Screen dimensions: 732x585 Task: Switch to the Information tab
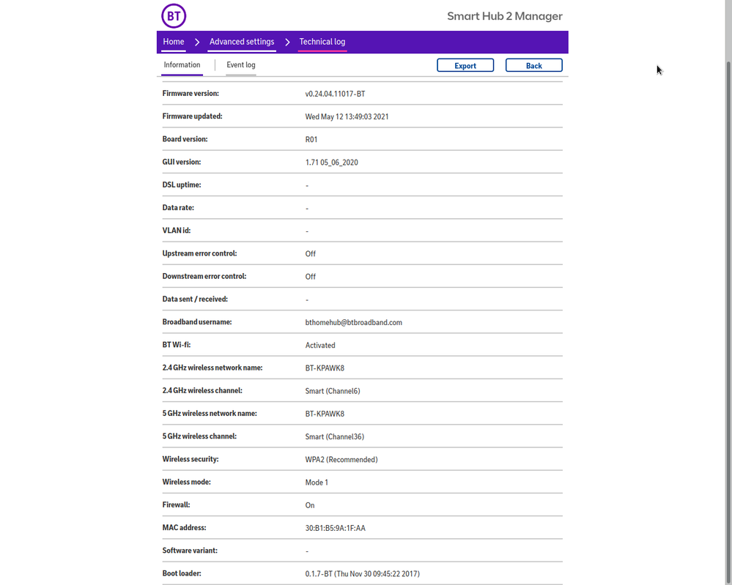pyautogui.click(x=182, y=65)
